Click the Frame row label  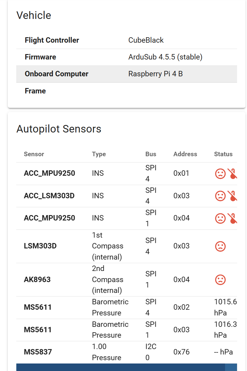click(x=35, y=91)
